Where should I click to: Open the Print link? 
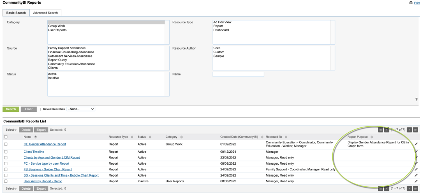[417, 3]
